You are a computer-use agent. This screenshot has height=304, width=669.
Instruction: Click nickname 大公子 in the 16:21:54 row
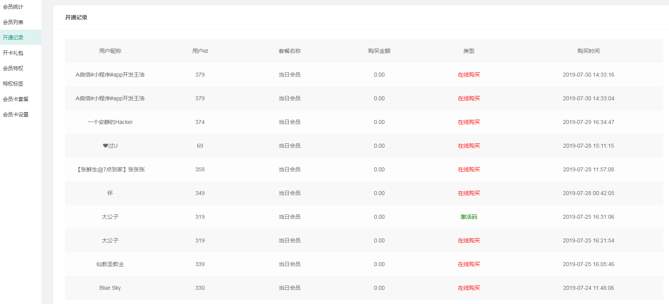pyautogui.click(x=110, y=240)
